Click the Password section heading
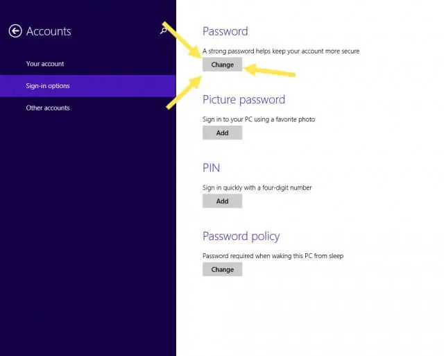The height and width of the screenshot is (356, 444). tap(225, 31)
